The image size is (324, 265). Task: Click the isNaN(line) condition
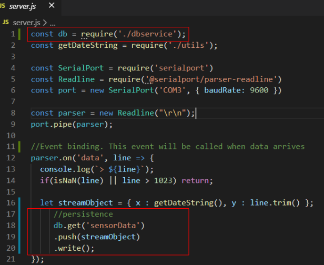(78, 181)
